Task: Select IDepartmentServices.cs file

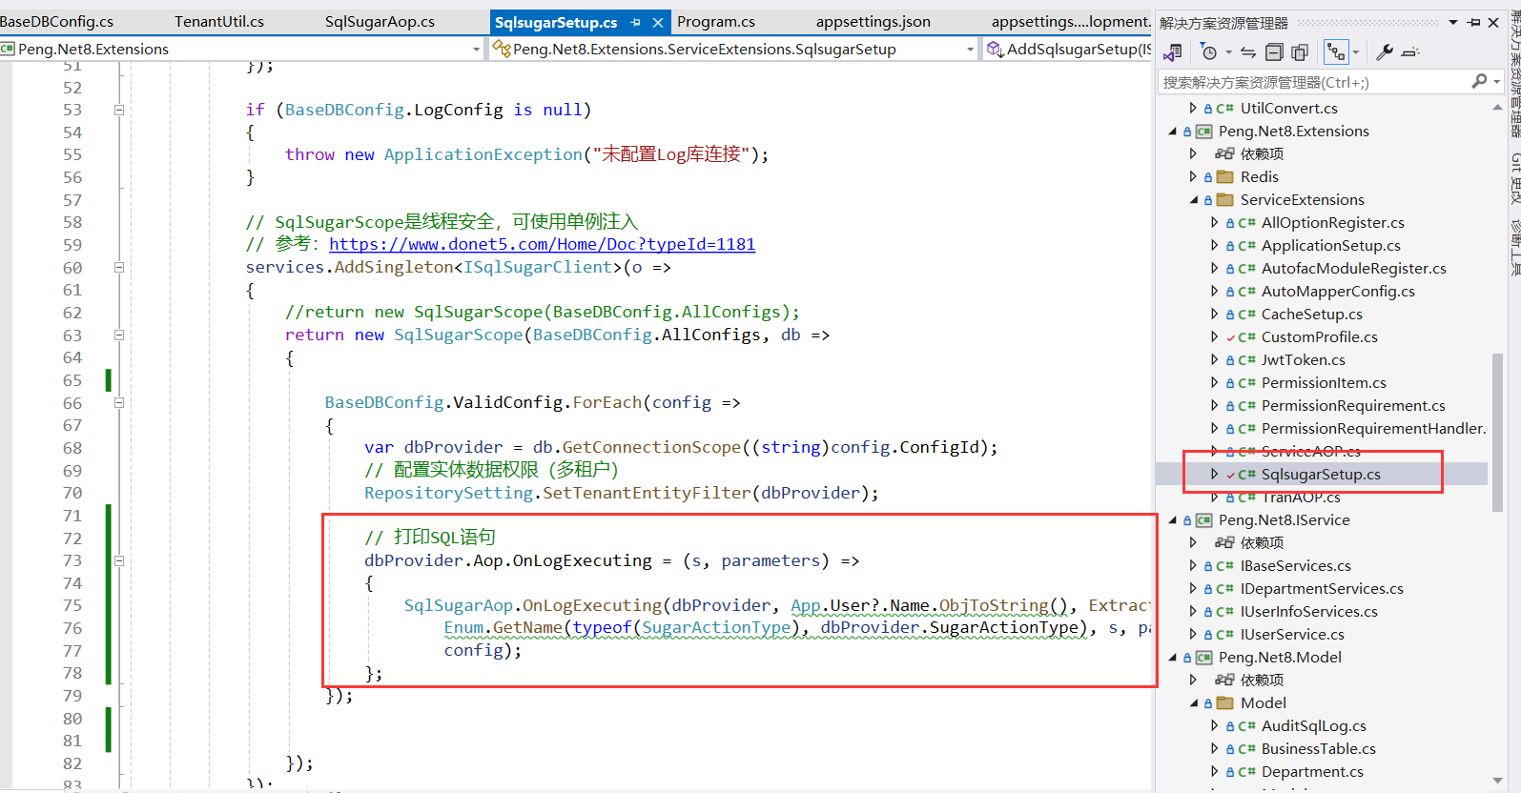Action: tap(1322, 589)
